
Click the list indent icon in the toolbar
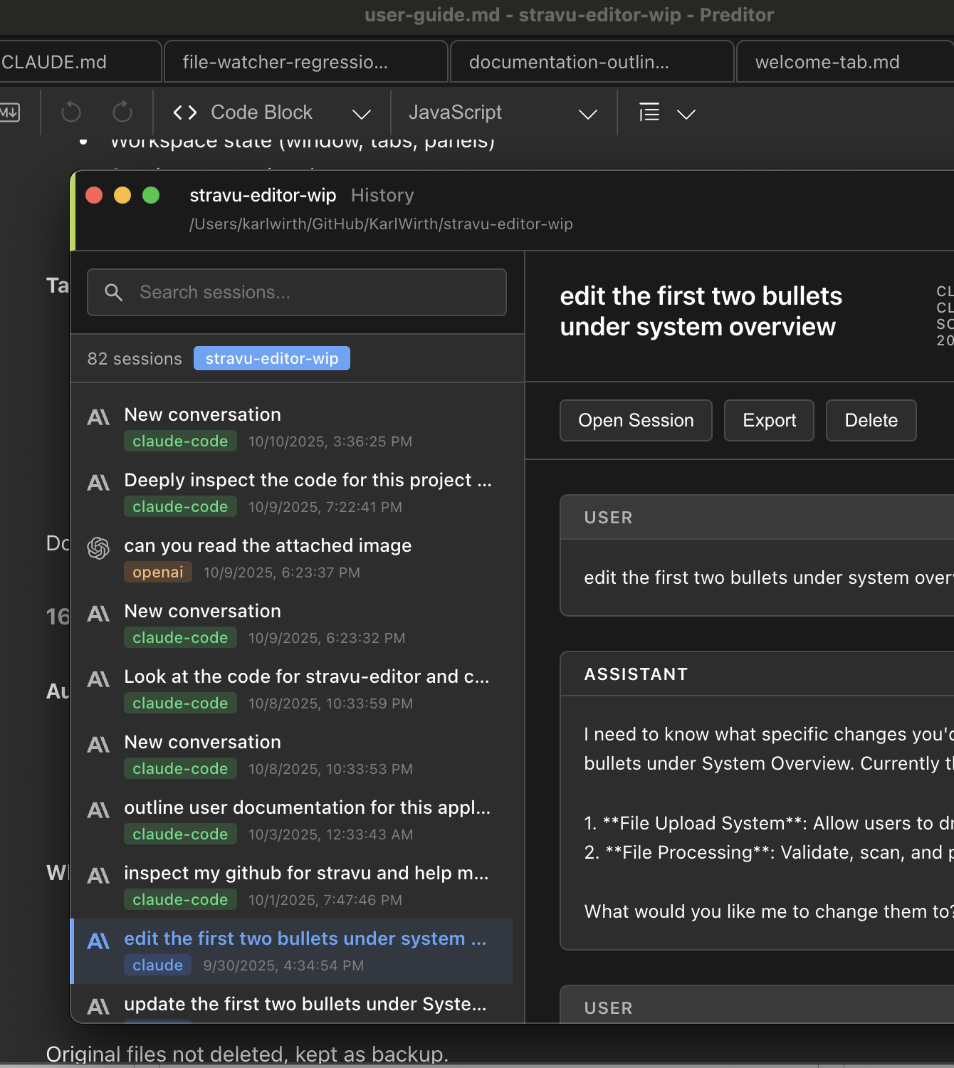tap(649, 112)
